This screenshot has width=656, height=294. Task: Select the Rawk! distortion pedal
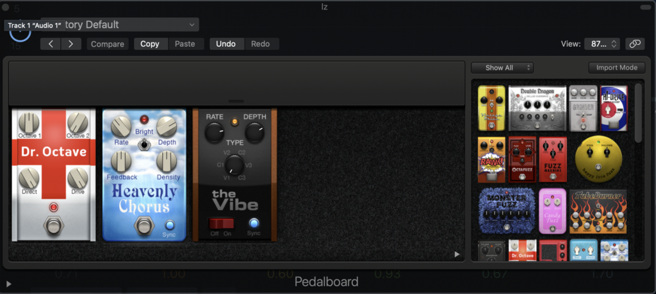pos(491,159)
